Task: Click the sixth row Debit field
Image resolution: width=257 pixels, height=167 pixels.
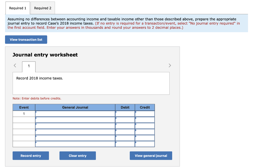Action: (125, 144)
